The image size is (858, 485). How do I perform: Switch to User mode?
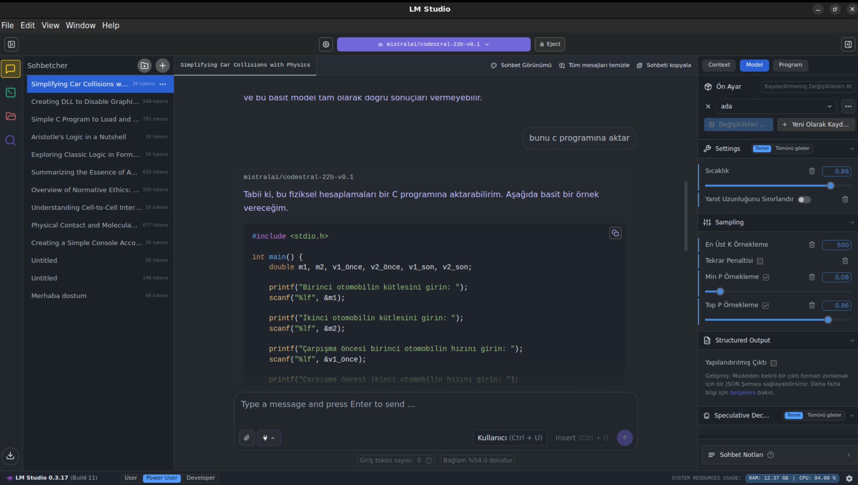tap(130, 478)
